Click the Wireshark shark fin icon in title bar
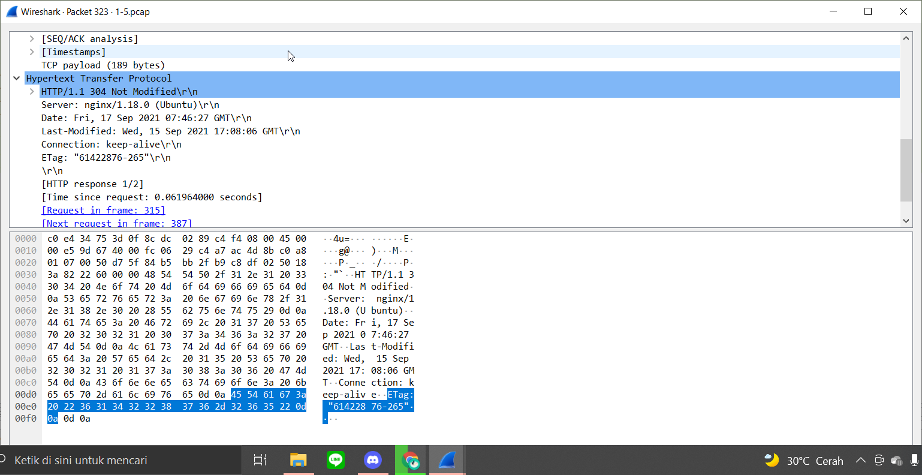 [x=11, y=11]
